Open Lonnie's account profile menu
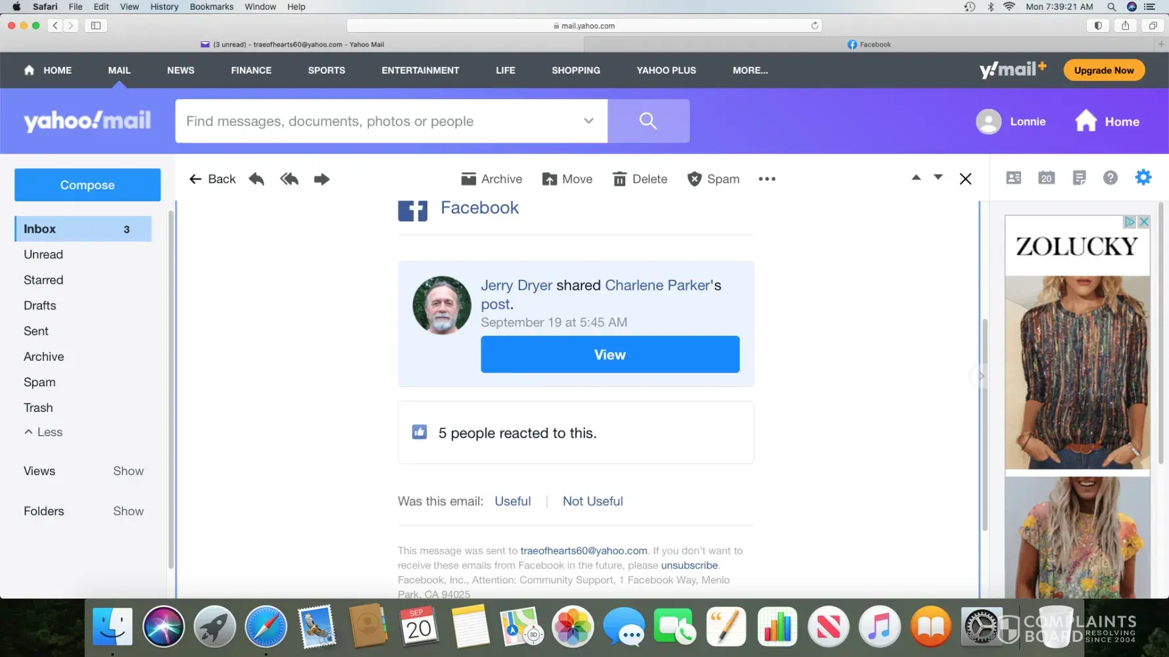 coord(1011,122)
